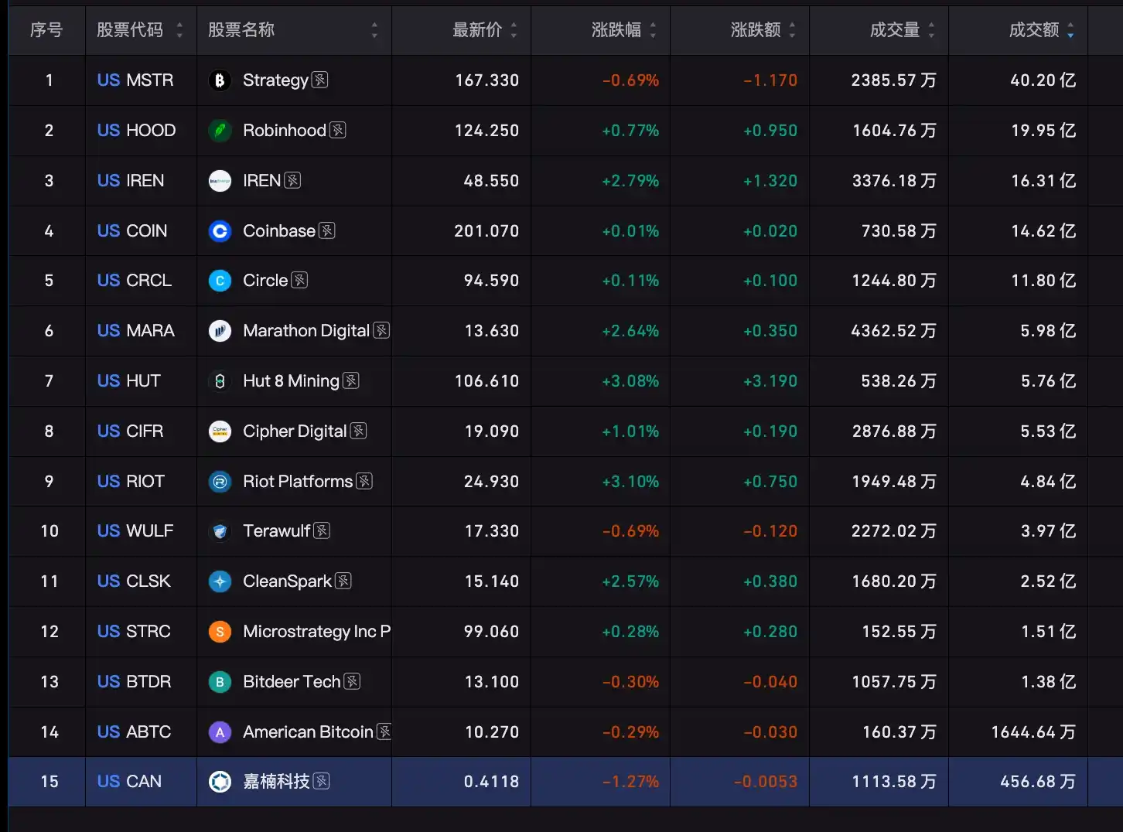Click the boxed badge icon beside Hut 8 Mining

[x=351, y=380]
